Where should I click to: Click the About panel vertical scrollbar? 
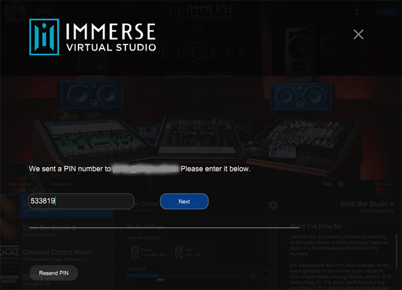(x=396, y=247)
